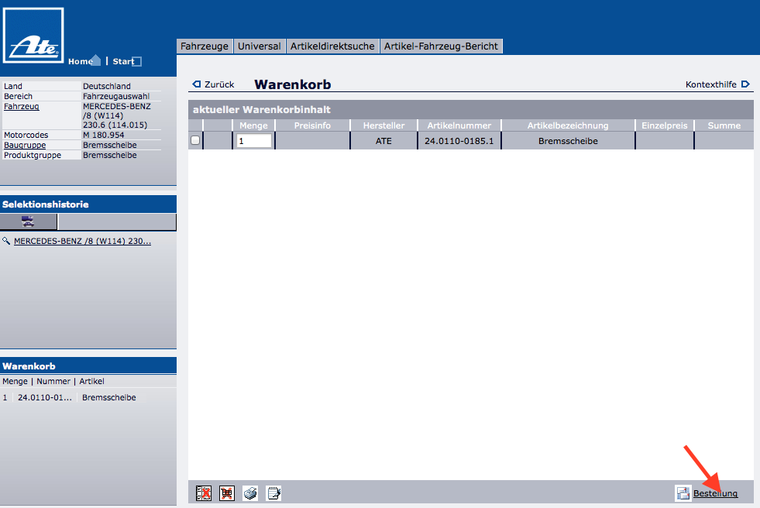Viewport: 760px width, 508px height.
Task: Click the delete selected items icon
Action: click(x=204, y=493)
